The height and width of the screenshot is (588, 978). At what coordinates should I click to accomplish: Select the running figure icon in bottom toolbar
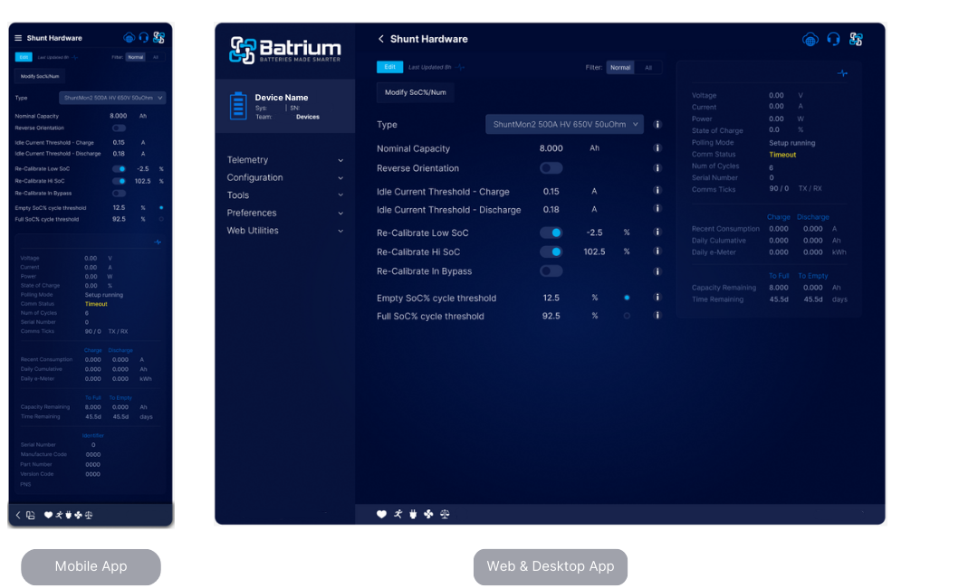tap(398, 514)
